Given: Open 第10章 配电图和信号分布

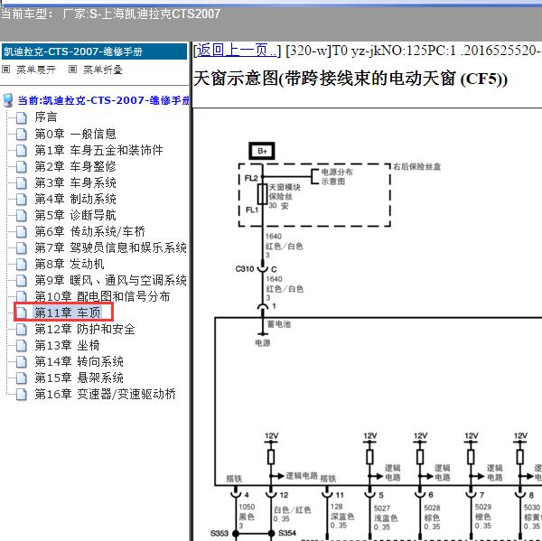Looking at the screenshot, I should tap(102, 296).
